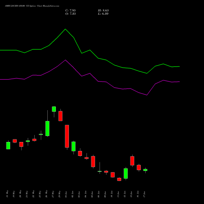Click the peak of the purple indicator line
204x204 pixels.
coord(65,60)
